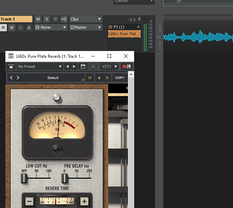Enable automation read R button

[x=3, y=28]
